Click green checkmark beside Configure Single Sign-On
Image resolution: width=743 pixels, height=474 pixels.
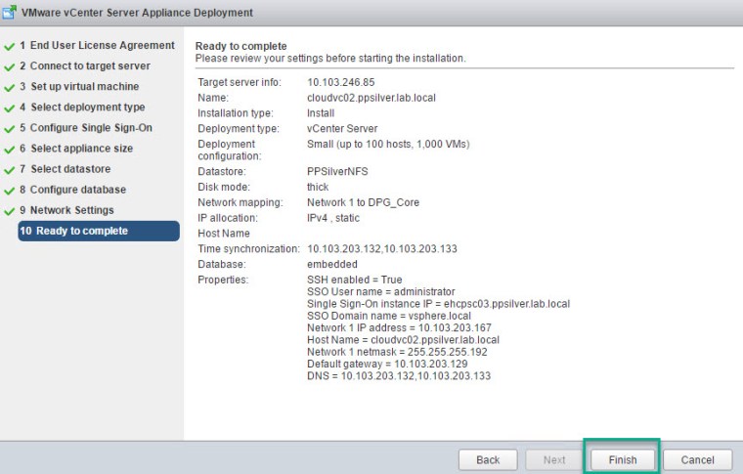10,129
